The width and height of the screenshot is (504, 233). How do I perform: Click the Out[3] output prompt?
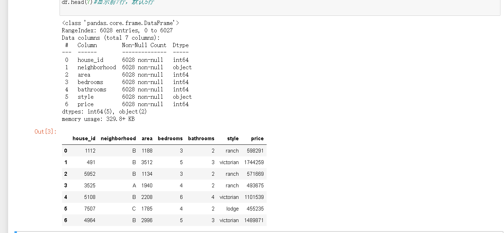tap(45, 131)
